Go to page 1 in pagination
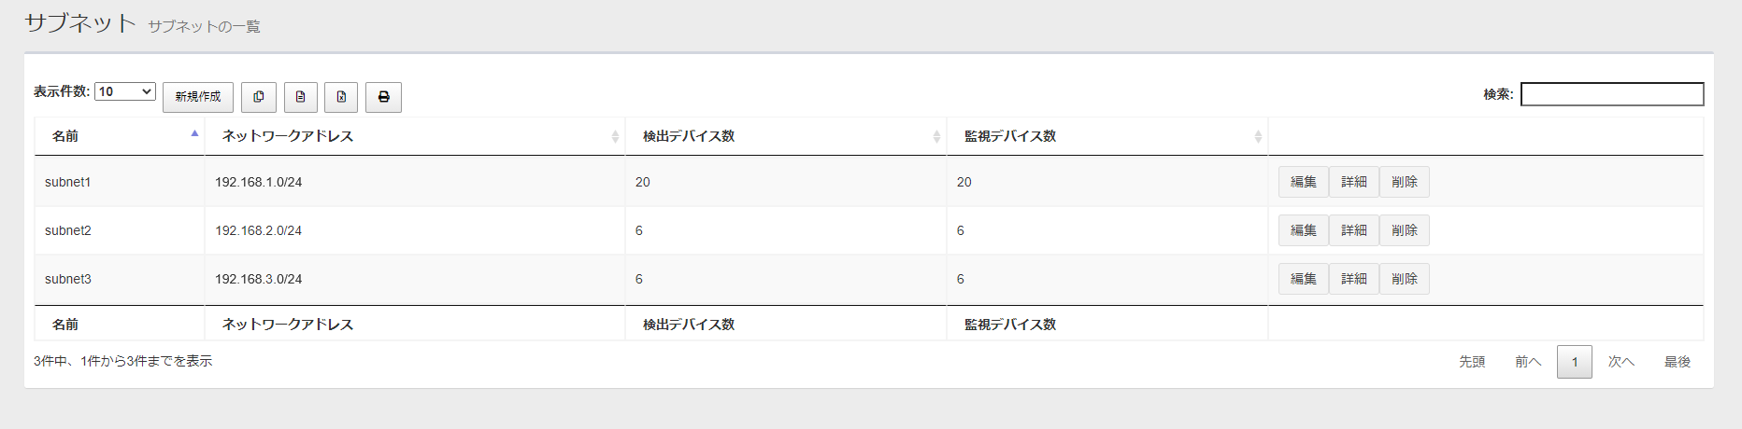Image resolution: width=1742 pixels, height=429 pixels. coord(1574,362)
